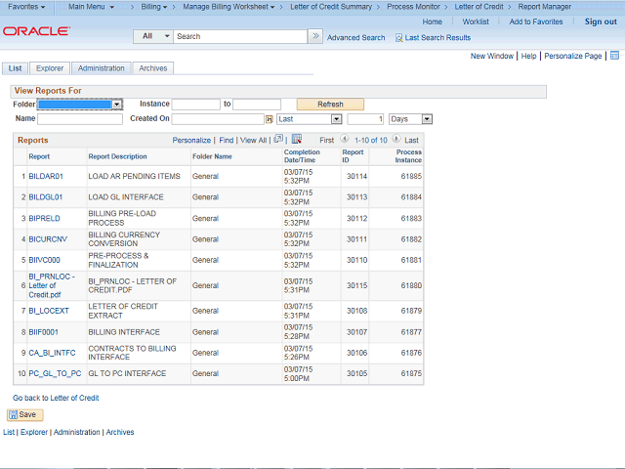Switch to the Archives tab

[x=152, y=68]
